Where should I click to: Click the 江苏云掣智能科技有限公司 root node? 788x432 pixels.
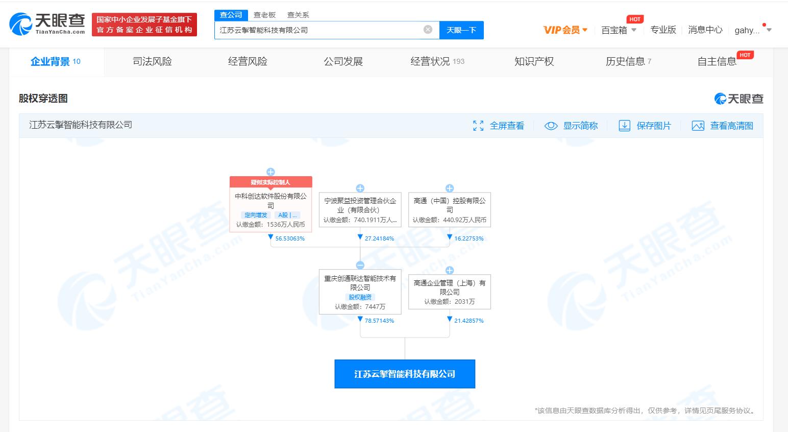405,374
